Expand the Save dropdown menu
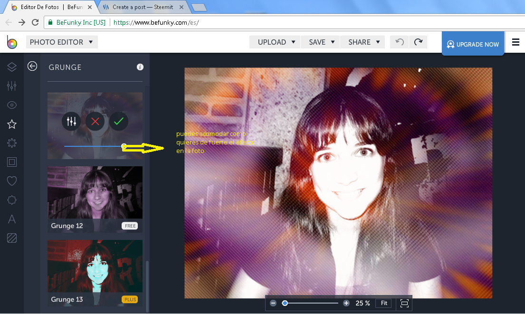Image resolution: width=525 pixels, height=314 pixels. click(x=320, y=42)
